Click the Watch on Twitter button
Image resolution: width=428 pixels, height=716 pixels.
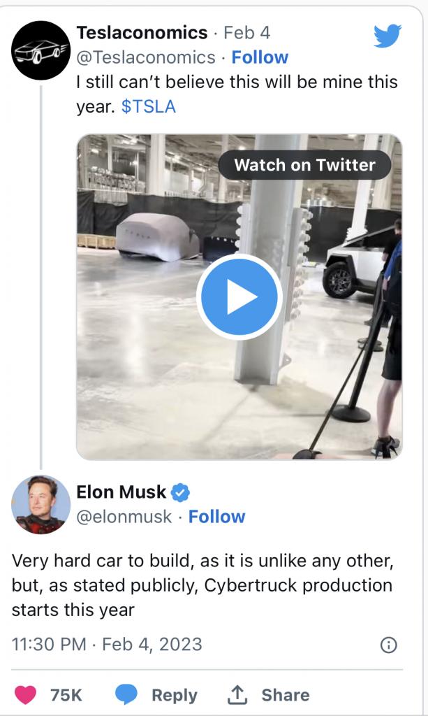[x=304, y=165]
